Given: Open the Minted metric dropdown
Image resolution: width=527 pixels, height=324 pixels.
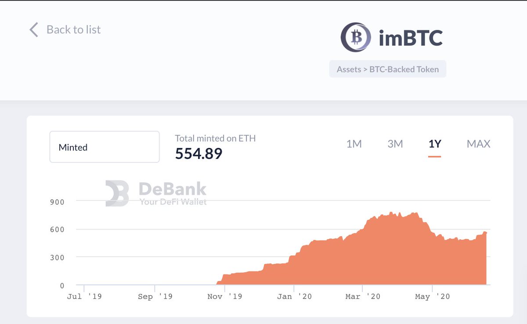Looking at the screenshot, I should (105, 147).
